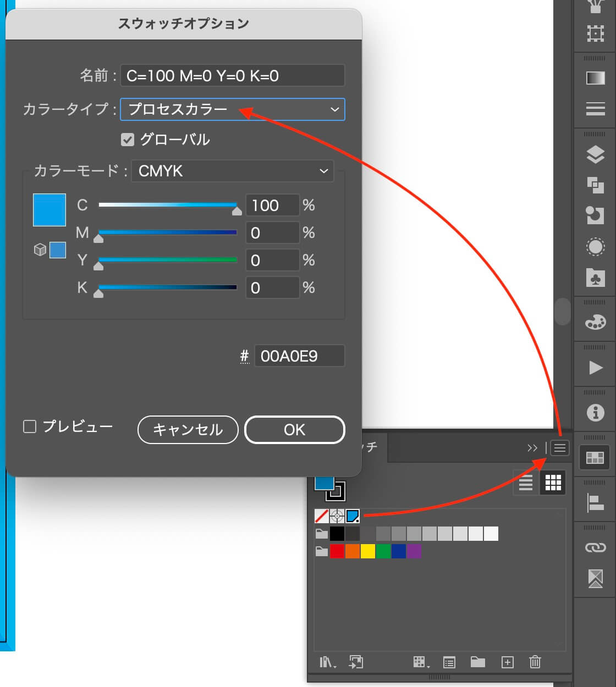Click the new color group folder icon
Screen dimensions: 616x687
coord(477,662)
